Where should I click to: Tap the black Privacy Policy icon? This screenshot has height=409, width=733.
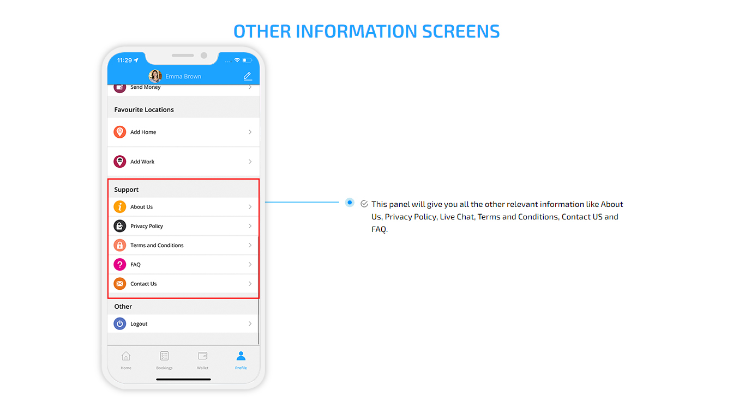[x=120, y=226]
